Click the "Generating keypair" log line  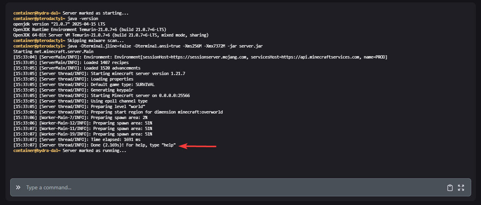(73, 90)
